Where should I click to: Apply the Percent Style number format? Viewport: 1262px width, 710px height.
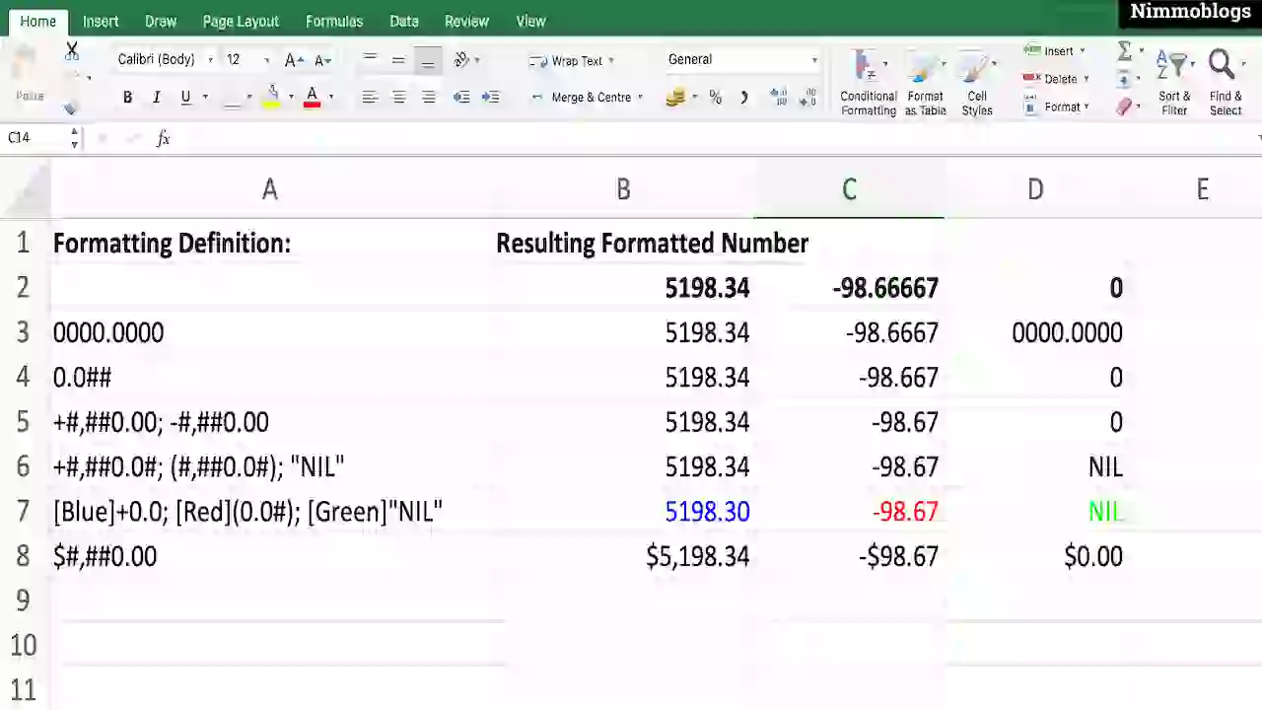[716, 97]
